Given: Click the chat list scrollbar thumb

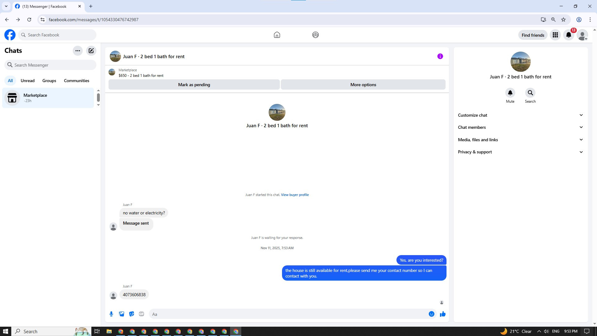Looking at the screenshot, I should (98, 97).
